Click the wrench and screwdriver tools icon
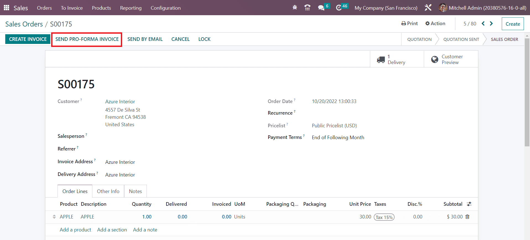 pyautogui.click(x=428, y=8)
